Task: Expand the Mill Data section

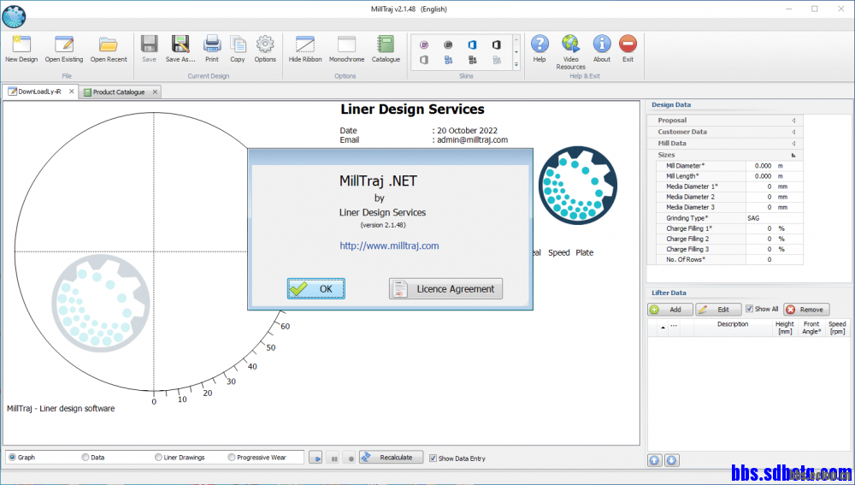Action: [x=793, y=144]
